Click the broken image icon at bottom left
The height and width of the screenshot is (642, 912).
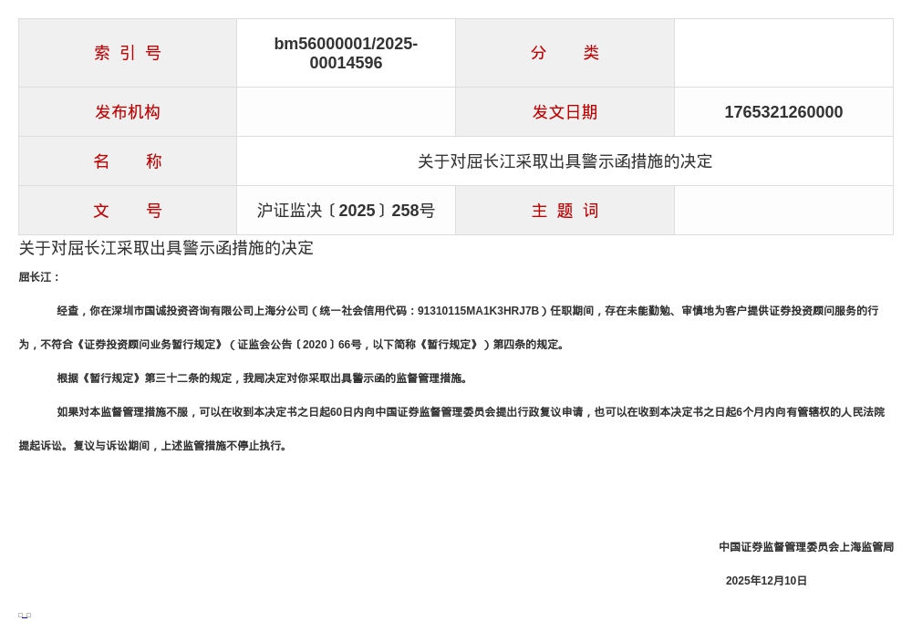point(20,616)
